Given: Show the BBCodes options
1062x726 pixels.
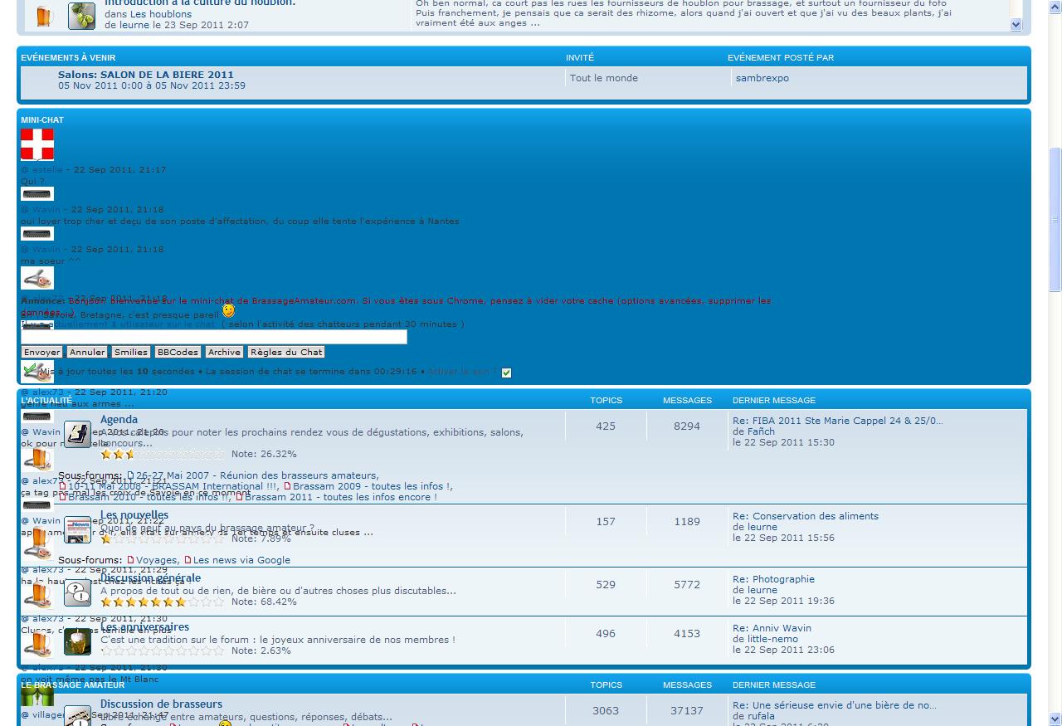Looking at the screenshot, I should [178, 353].
